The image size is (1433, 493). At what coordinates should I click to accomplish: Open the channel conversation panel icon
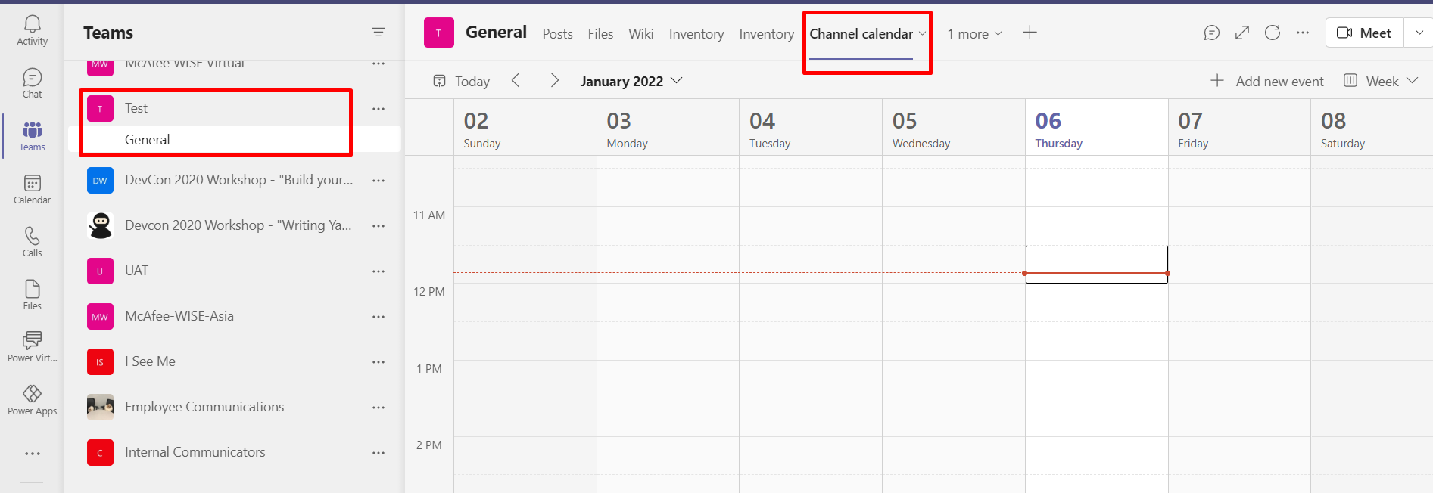[1212, 33]
